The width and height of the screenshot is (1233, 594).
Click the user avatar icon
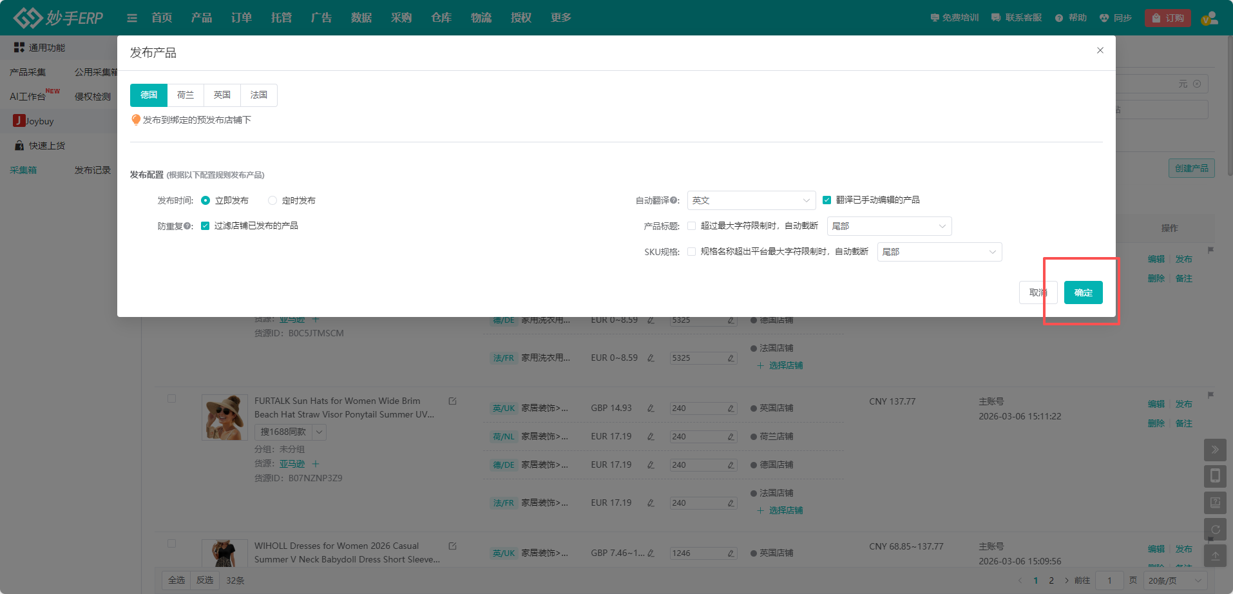tap(1209, 18)
